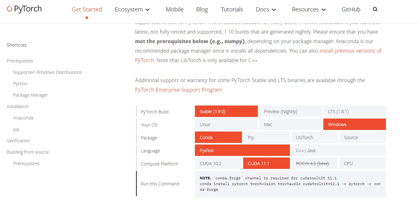This screenshot has height=212, width=419.
Task: Select the Preview (Nightly) build option
Action: pyautogui.click(x=290, y=112)
